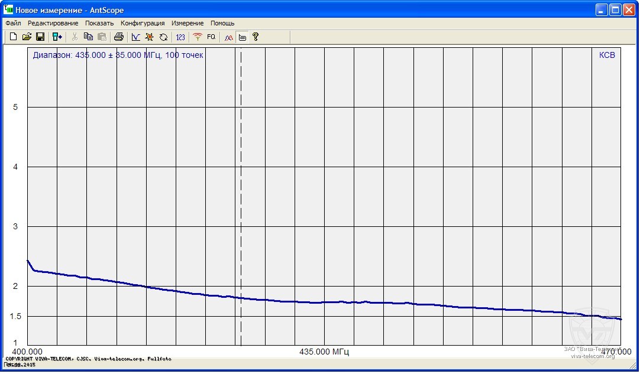Click the graph sweep measurement icon
The height and width of the screenshot is (374, 640).
coord(136,37)
